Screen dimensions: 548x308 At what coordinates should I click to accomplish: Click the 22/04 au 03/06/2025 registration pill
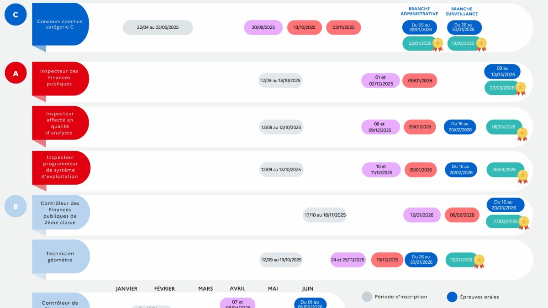[x=158, y=27]
